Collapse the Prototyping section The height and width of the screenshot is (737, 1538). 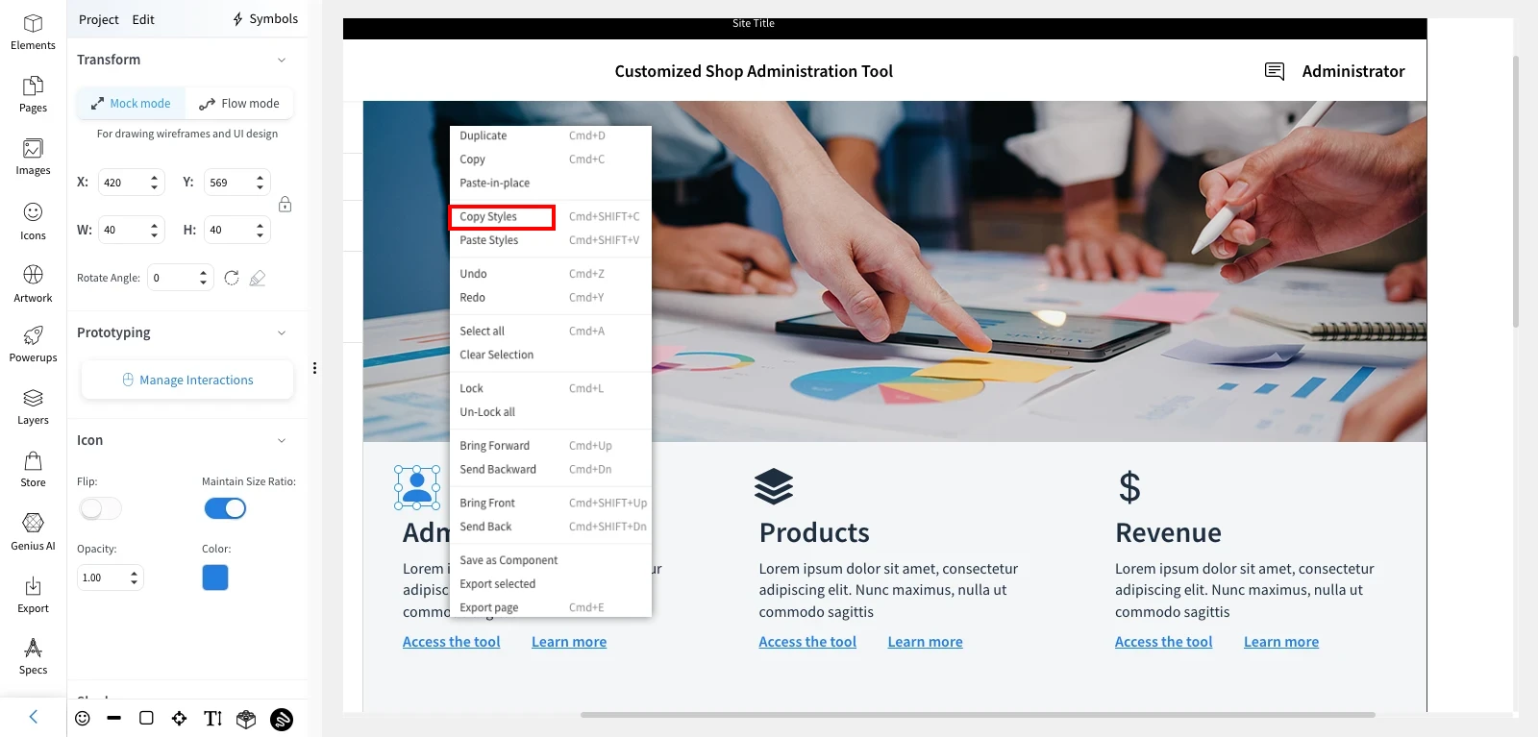pyautogui.click(x=282, y=332)
